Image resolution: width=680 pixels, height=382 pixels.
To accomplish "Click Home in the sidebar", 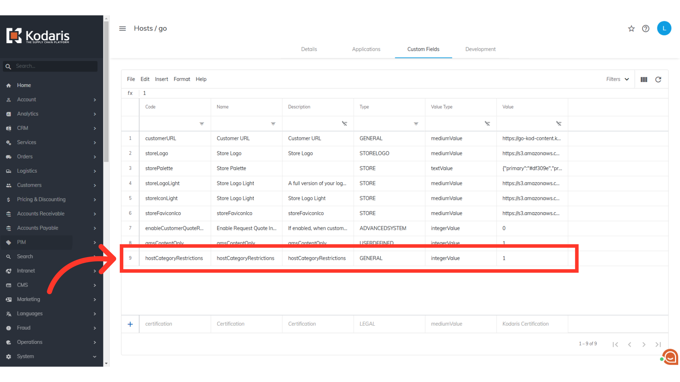I will coord(24,85).
